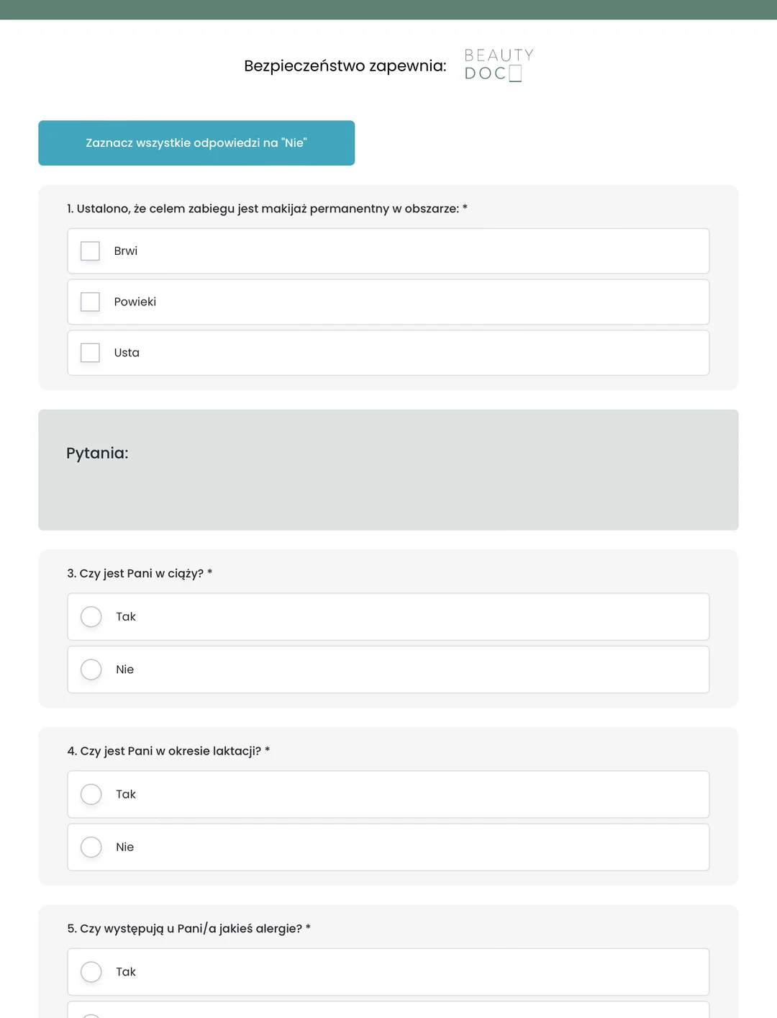Click the Beauty Doc logo

[499, 65]
